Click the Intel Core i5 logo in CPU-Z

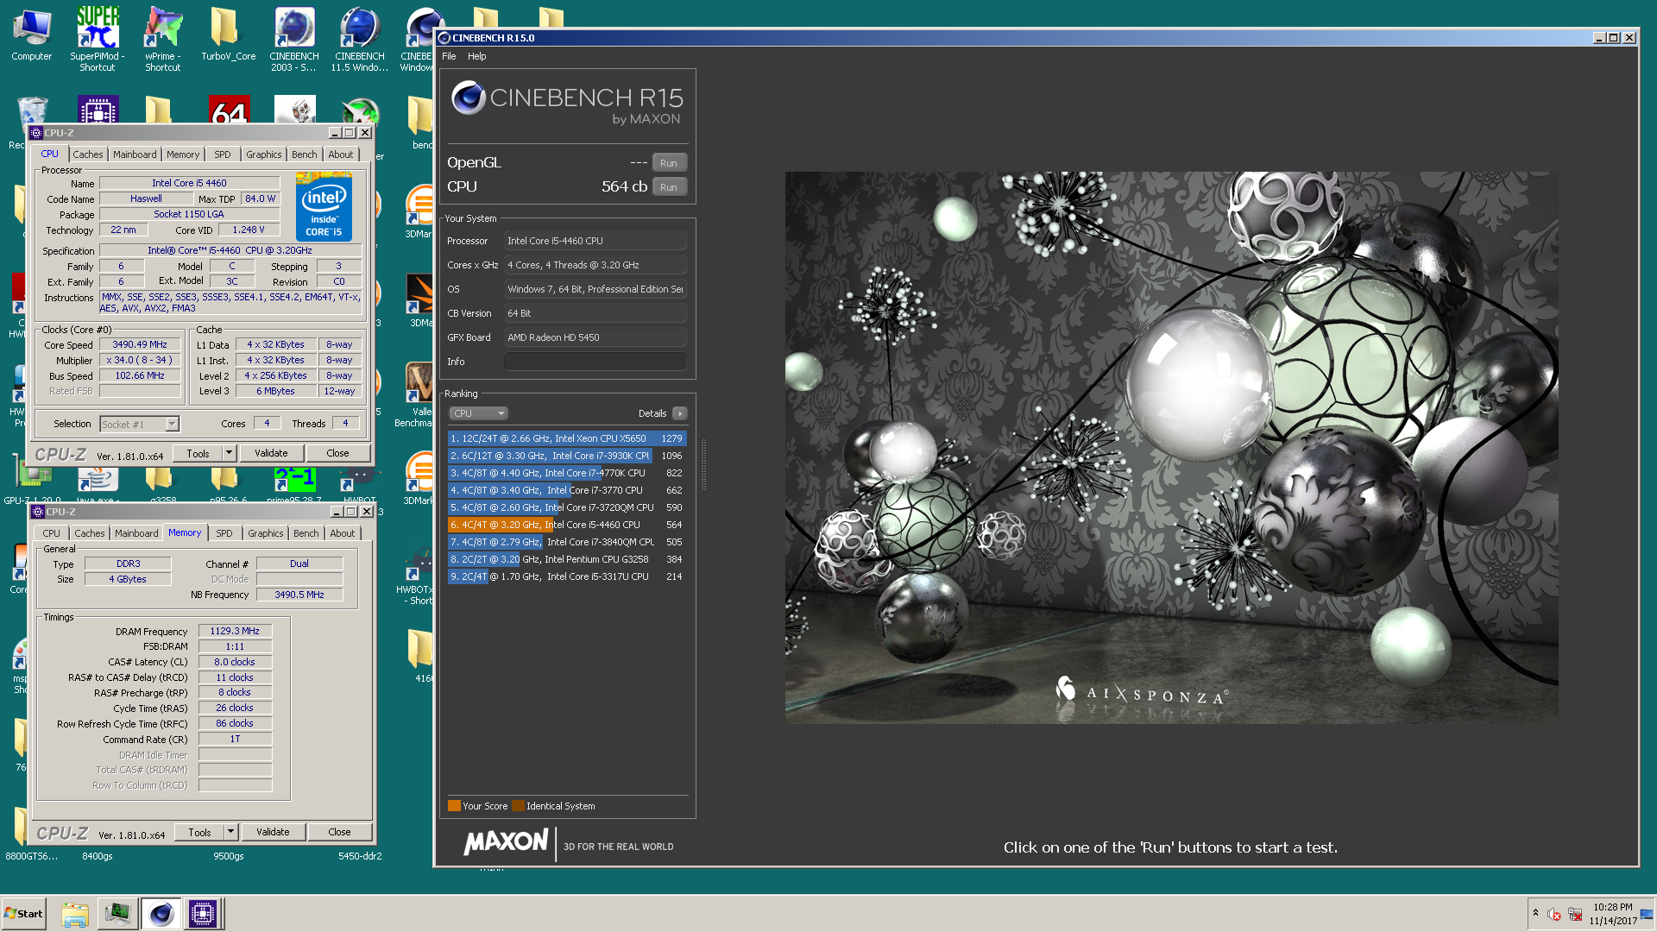click(324, 206)
